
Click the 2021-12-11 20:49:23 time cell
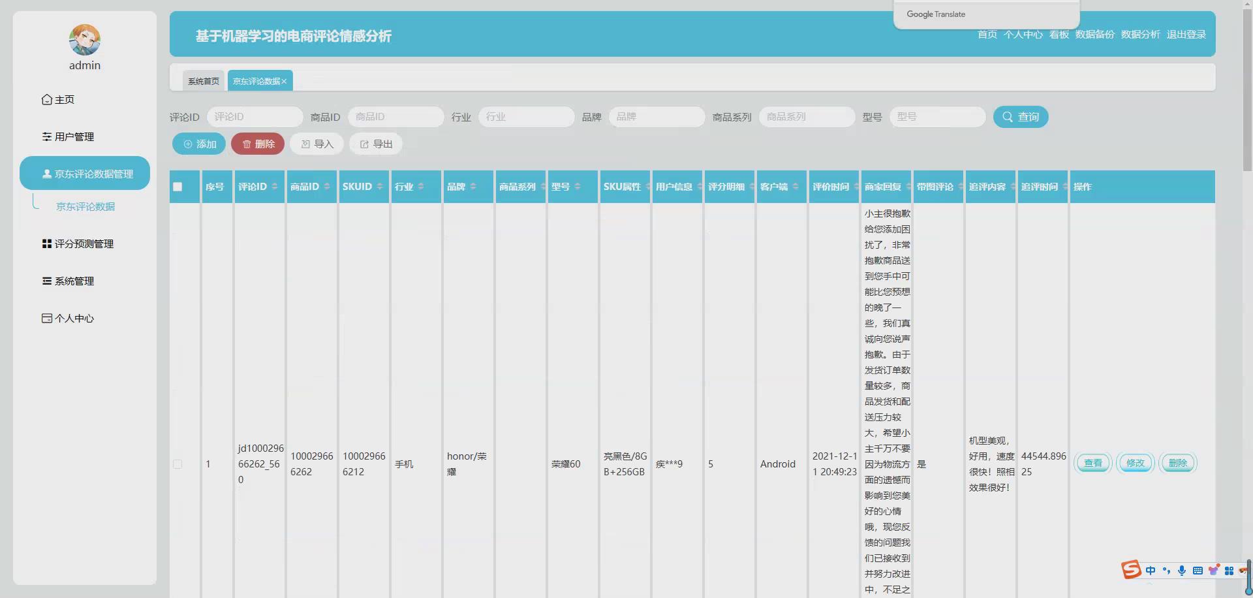[835, 464]
